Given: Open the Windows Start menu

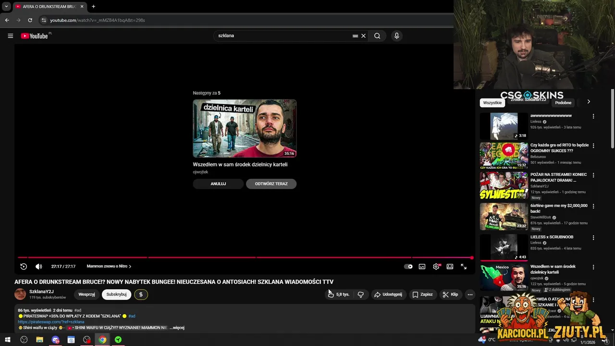Looking at the screenshot, I should [x=8, y=340].
